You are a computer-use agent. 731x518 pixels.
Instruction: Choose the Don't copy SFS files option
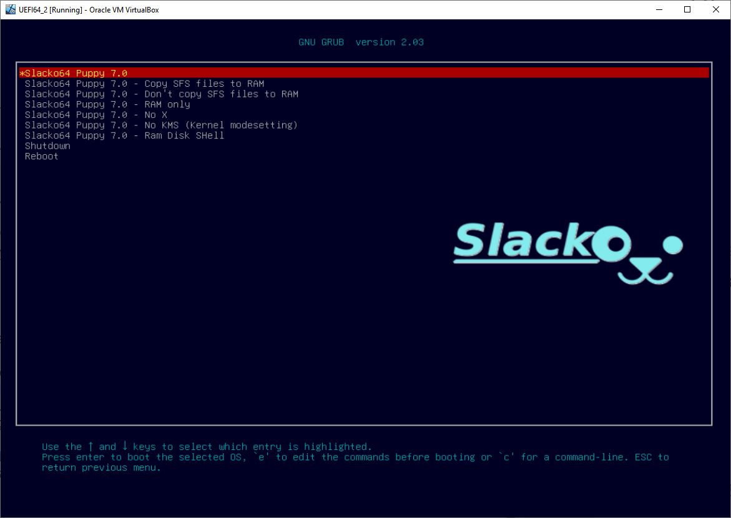(161, 94)
